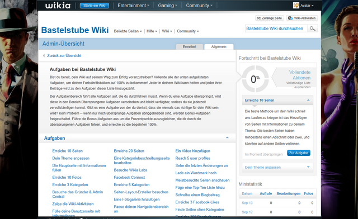Open the Community menu in top bar
This screenshot has width=358, height=219.
pyautogui.click(x=199, y=6)
